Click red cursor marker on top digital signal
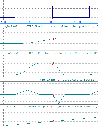Image resolution: width=98 pixels, height=127 pixels. click(x=53, y=17)
